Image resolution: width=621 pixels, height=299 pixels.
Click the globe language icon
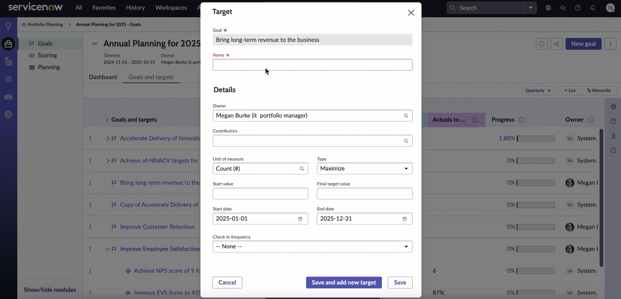548,8
